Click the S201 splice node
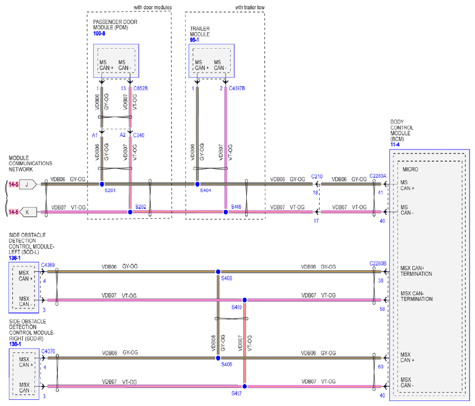This screenshot has height=406, width=475. click(102, 184)
